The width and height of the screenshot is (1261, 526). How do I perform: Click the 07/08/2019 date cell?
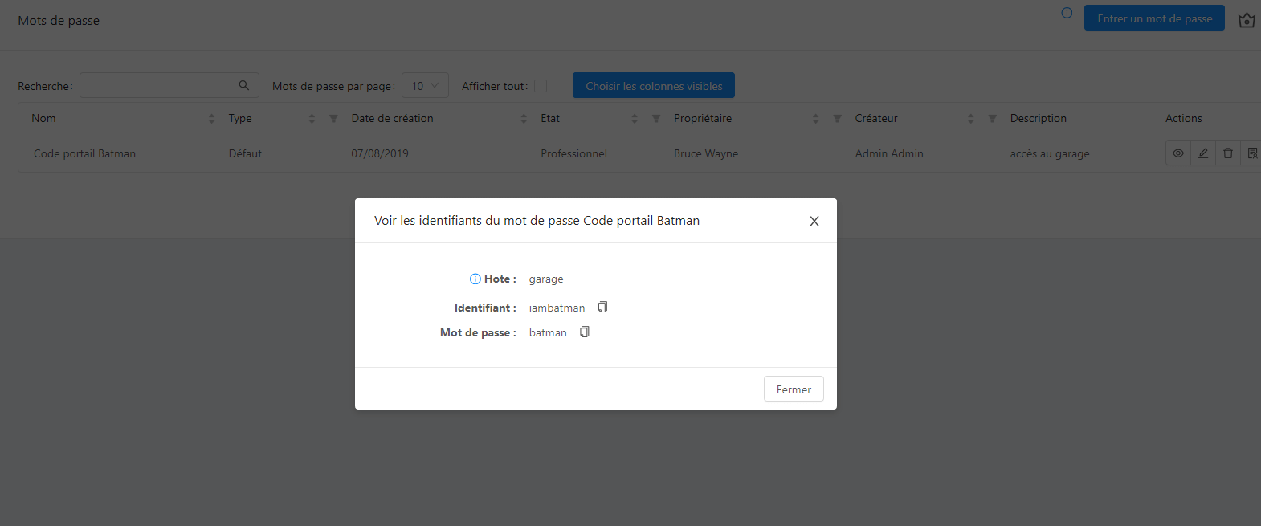click(380, 153)
